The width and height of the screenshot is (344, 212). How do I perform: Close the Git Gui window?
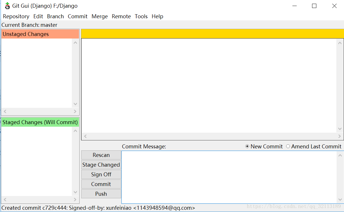click(334, 6)
